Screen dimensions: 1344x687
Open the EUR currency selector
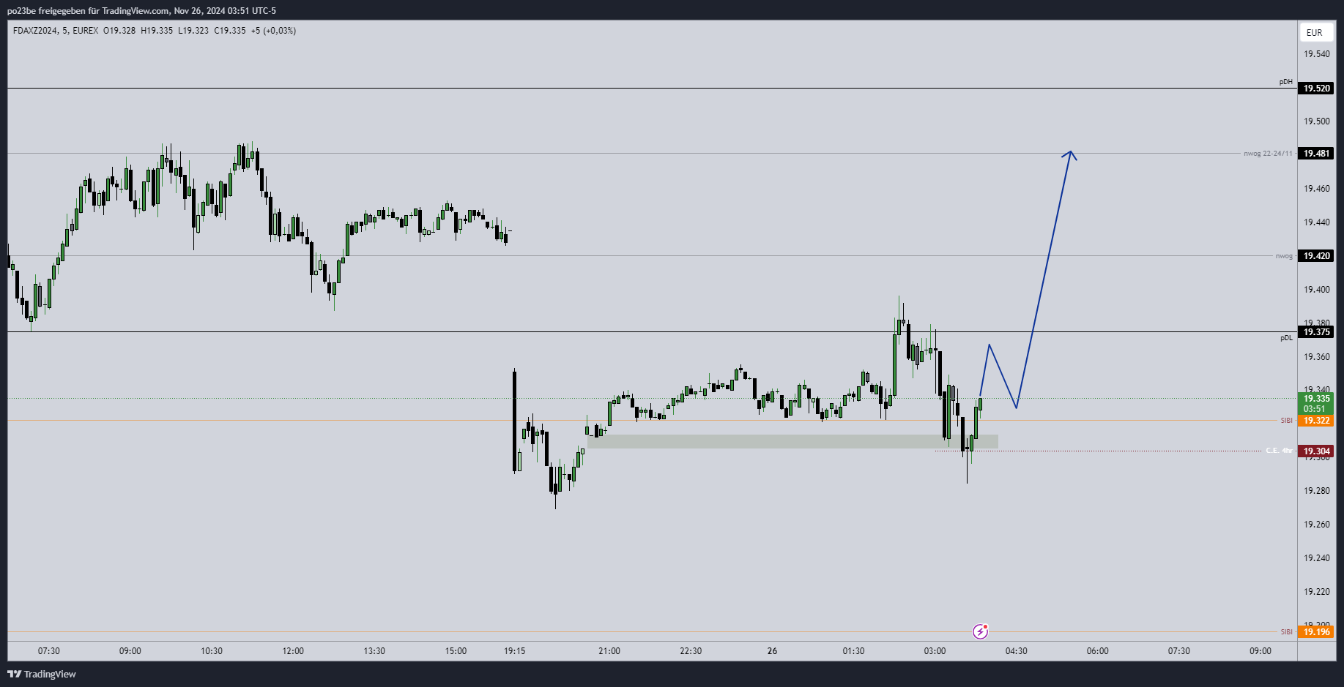click(x=1315, y=33)
